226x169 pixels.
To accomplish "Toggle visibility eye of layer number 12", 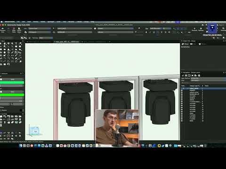I will tap(182, 109).
